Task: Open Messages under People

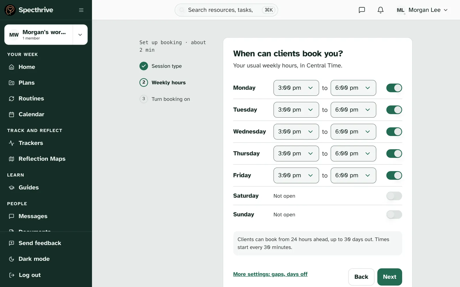Action: [x=46, y=216]
